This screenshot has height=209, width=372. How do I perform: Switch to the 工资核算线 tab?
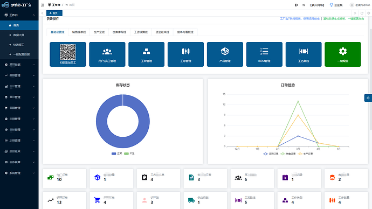point(141,32)
